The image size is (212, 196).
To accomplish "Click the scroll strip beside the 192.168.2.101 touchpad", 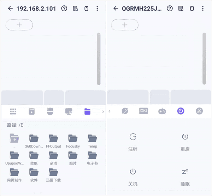I will click(x=99, y=59).
